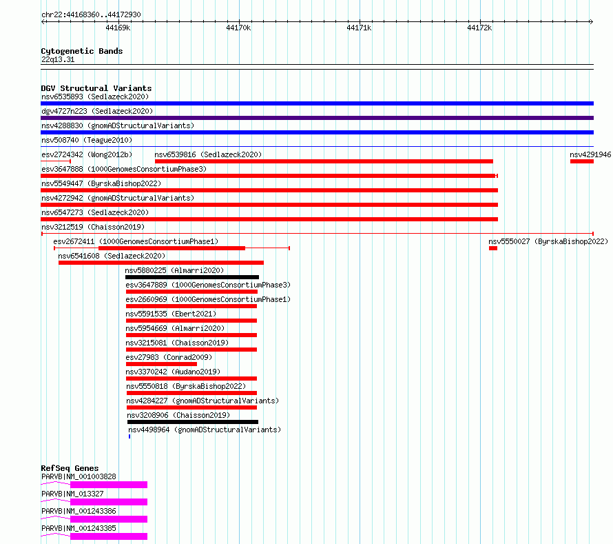Open PARVB|NM_001243385 transcript label
Viewport: 613px width, 544px height.
(x=79, y=528)
